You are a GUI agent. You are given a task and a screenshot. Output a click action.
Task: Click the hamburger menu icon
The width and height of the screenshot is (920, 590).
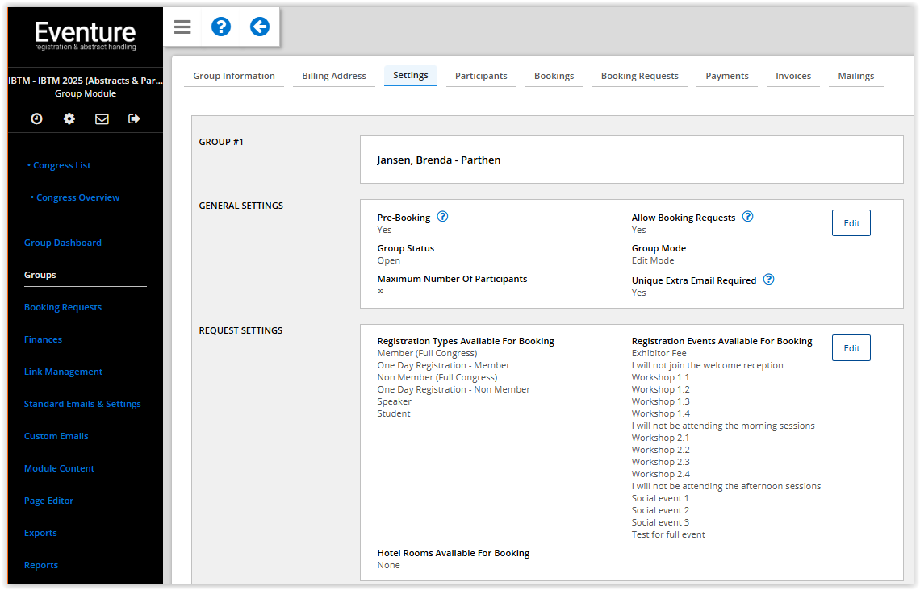(x=182, y=27)
